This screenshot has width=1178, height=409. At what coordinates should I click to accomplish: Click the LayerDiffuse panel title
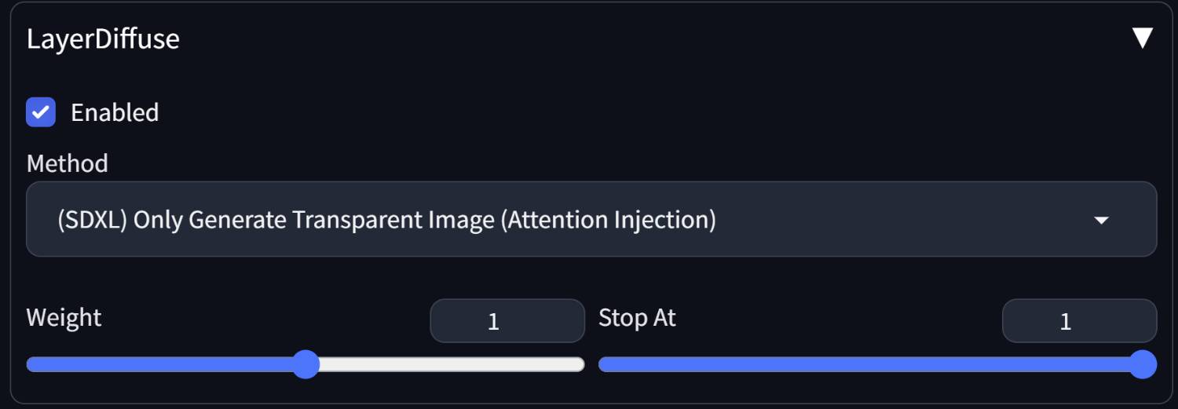[x=103, y=39]
